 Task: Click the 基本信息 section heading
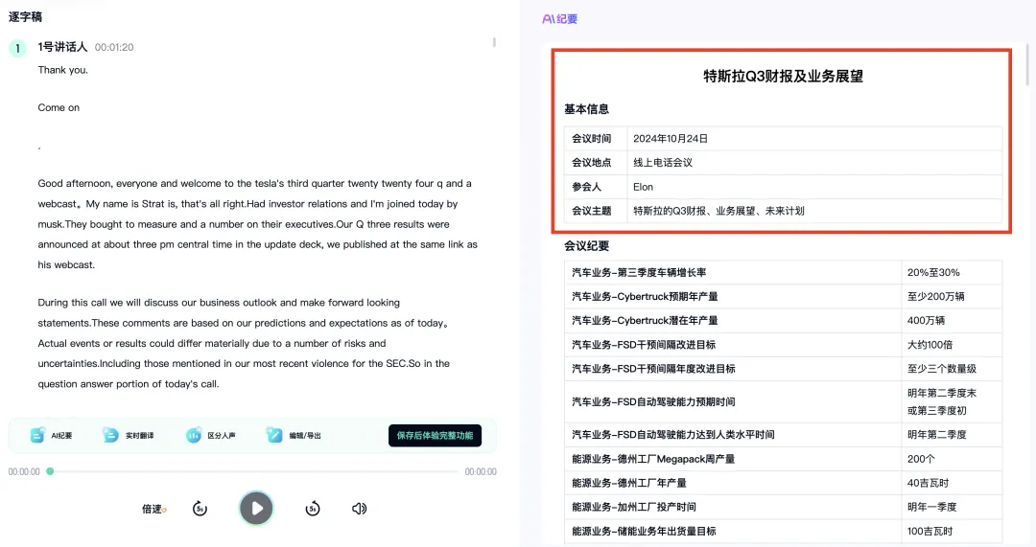pos(586,109)
